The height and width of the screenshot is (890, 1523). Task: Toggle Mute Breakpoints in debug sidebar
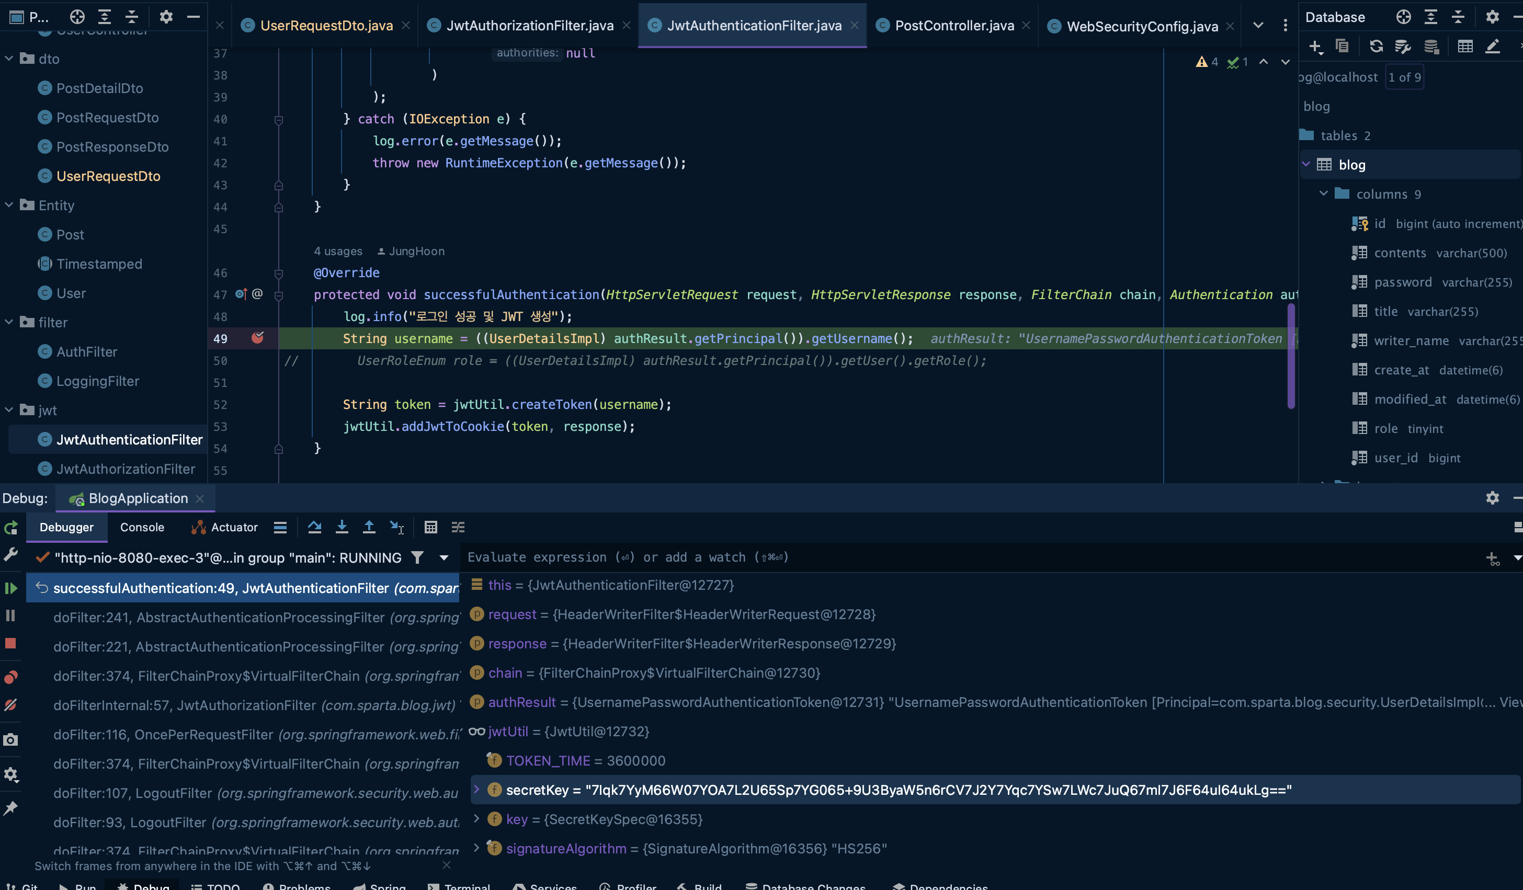[11, 705]
